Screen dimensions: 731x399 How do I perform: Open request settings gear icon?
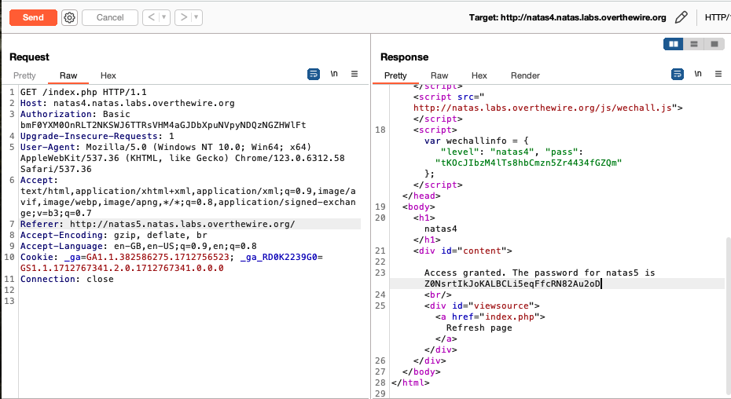(x=69, y=18)
